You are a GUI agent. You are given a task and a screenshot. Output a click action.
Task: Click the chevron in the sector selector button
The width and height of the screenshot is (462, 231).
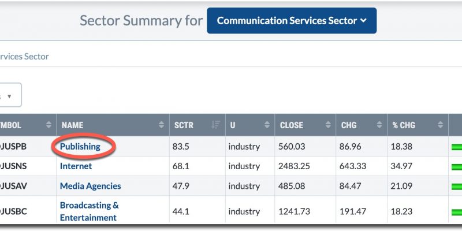click(x=363, y=21)
